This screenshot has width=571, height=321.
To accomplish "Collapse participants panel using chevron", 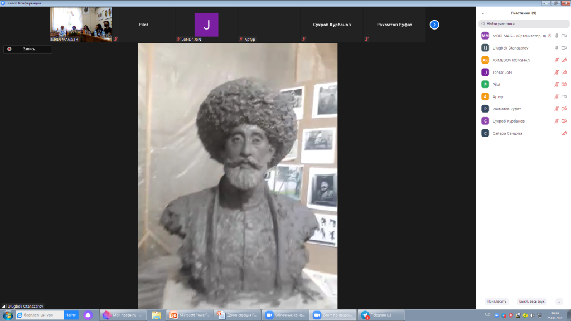I will click(483, 13).
